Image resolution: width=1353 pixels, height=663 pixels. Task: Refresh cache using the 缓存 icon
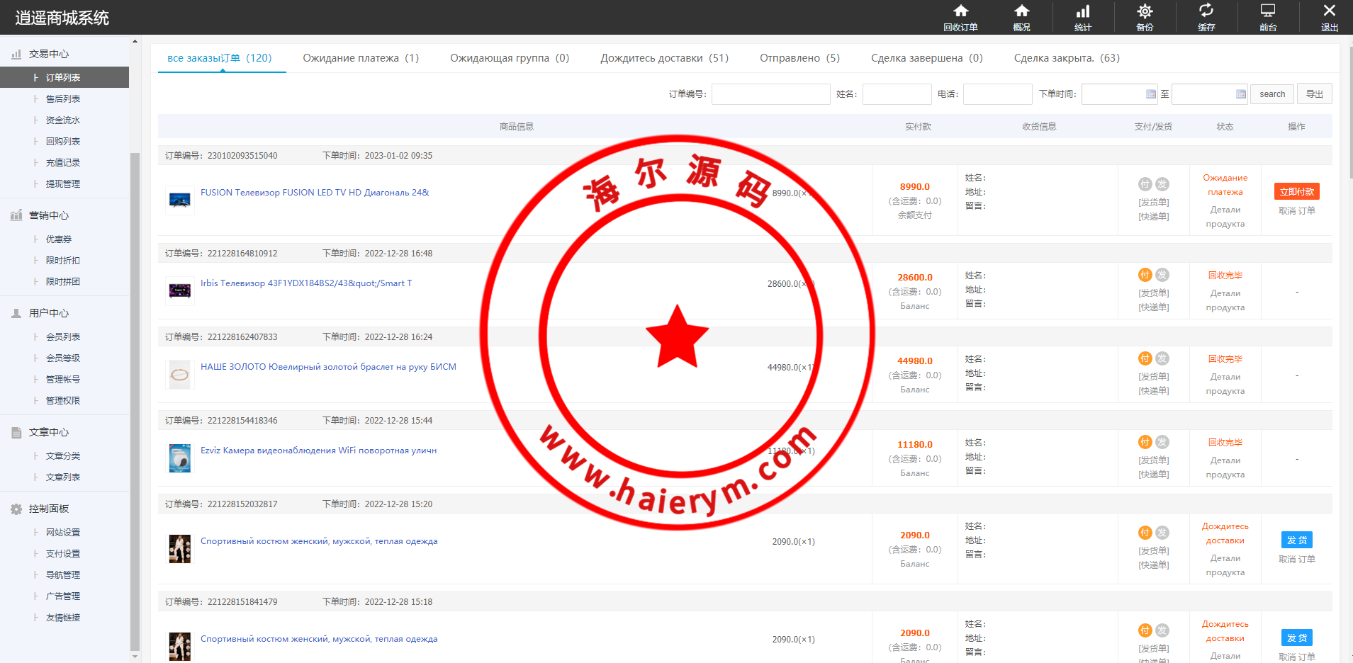pos(1206,16)
